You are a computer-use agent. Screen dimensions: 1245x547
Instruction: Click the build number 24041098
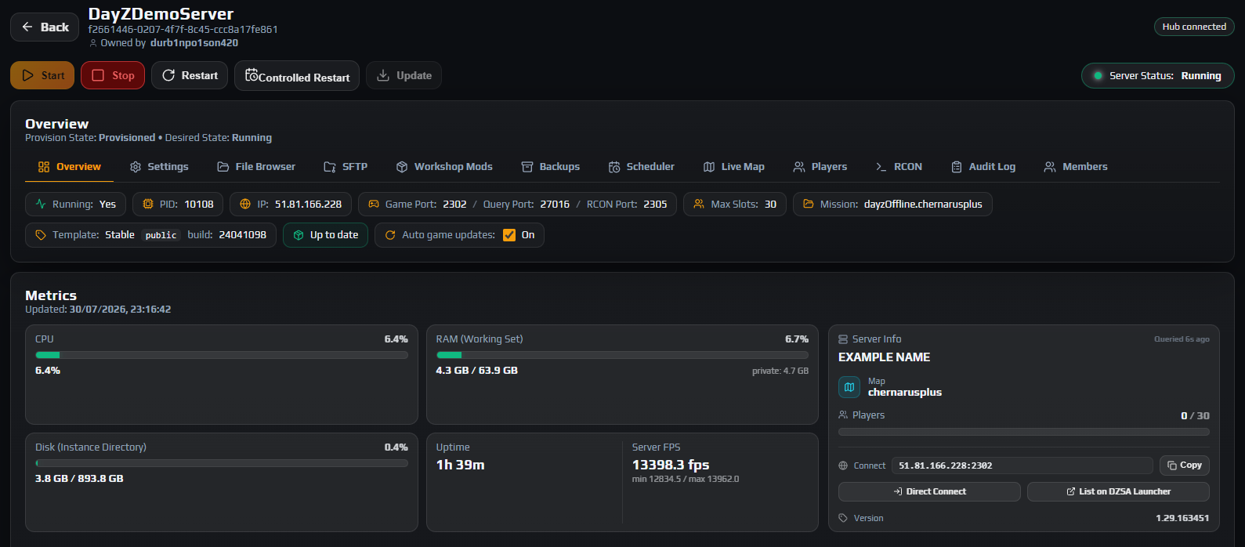tap(243, 235)
